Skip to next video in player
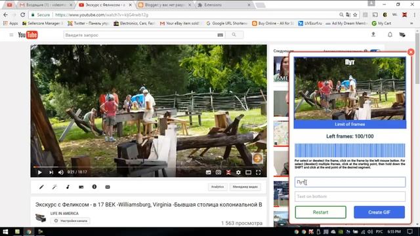Viewport: 420px width, 236px height. pyautogui.click(x=51, y=172)
